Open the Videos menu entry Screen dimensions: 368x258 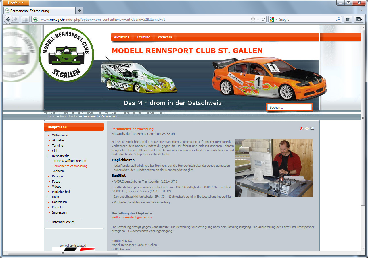coord(57,187)
